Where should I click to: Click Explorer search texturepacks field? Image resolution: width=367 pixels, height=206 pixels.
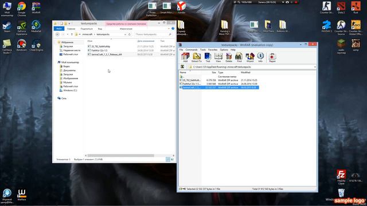tap(153, 34)
